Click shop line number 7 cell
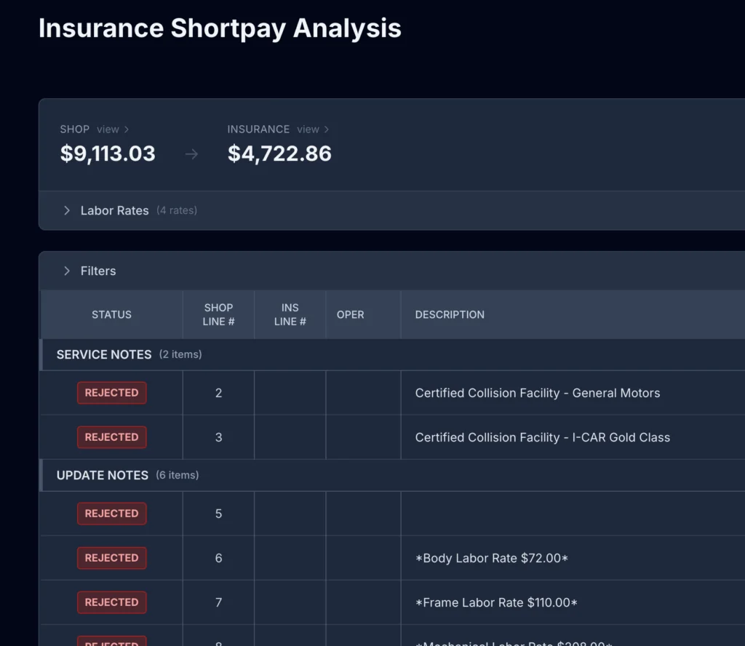The image size is (745, 646). (218, 602)
